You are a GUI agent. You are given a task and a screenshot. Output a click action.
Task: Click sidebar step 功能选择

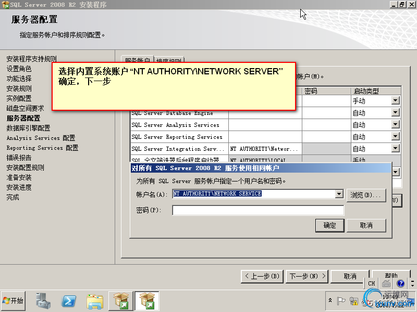[19, 79]
